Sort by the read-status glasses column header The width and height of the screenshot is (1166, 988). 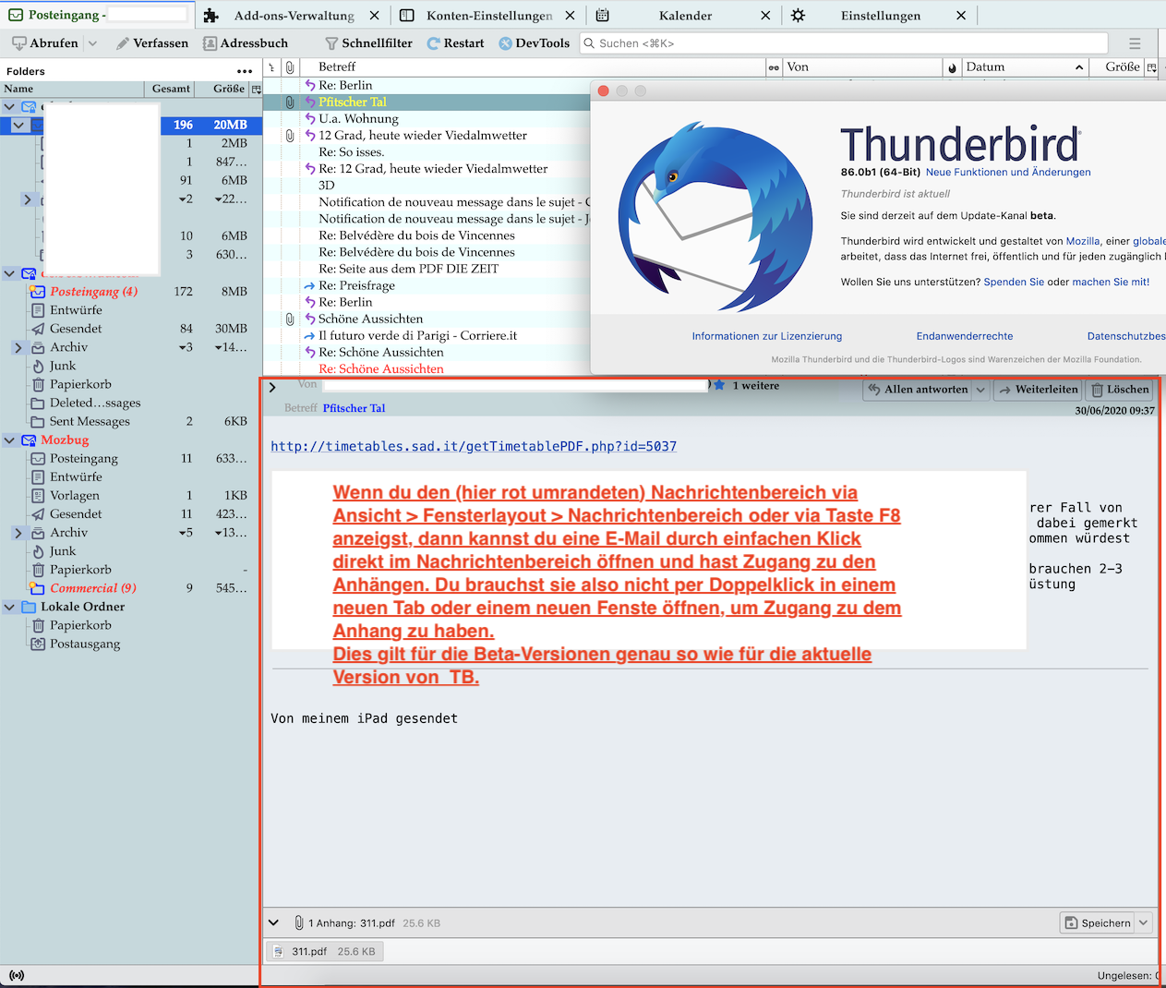774,67
